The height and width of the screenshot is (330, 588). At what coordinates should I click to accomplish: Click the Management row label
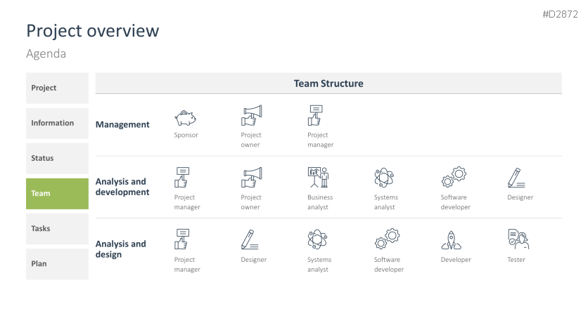click(x=122, y=125)
